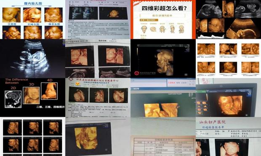Open the ultrasound machine monitor photo

point(228,97)
